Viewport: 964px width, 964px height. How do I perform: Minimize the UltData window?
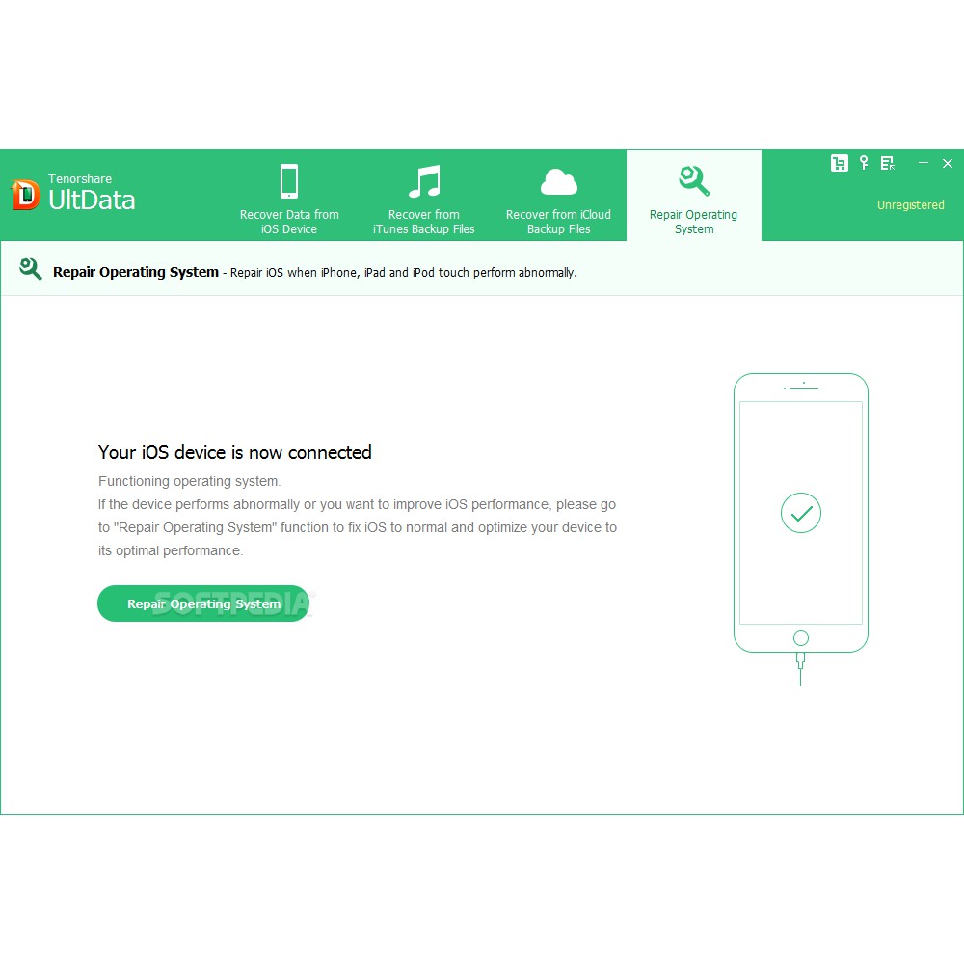click(x=924, y=163)
